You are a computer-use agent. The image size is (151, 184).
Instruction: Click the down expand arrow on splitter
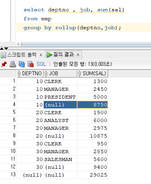6,49
